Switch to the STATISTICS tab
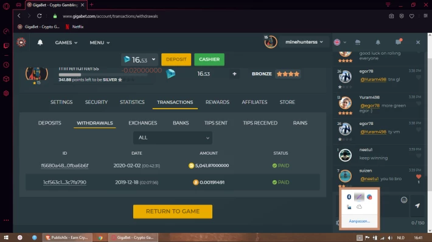 pos(132,102)
